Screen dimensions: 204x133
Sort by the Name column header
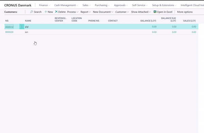pyautogui.click(x=28, y=21)
